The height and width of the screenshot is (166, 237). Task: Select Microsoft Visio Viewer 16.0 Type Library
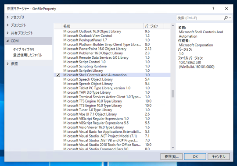[112, 127]
